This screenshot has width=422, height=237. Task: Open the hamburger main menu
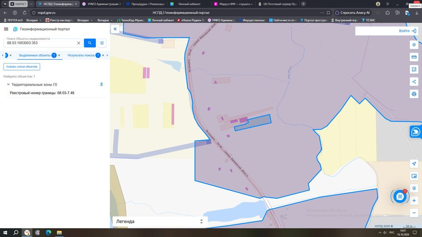6,29
